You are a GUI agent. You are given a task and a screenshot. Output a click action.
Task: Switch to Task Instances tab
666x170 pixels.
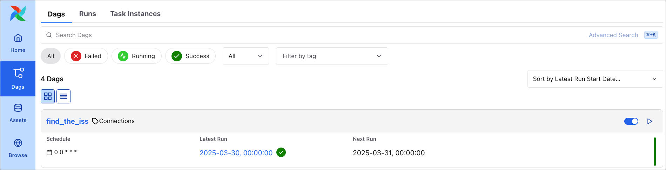(x=135, y=14)
